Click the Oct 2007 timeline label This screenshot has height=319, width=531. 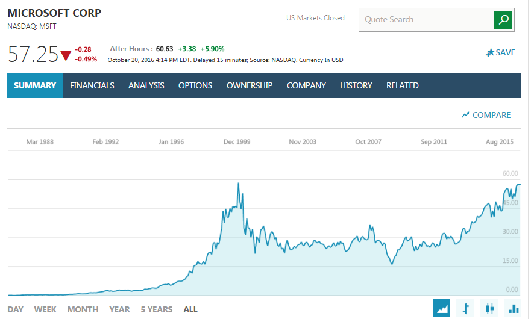368,141
